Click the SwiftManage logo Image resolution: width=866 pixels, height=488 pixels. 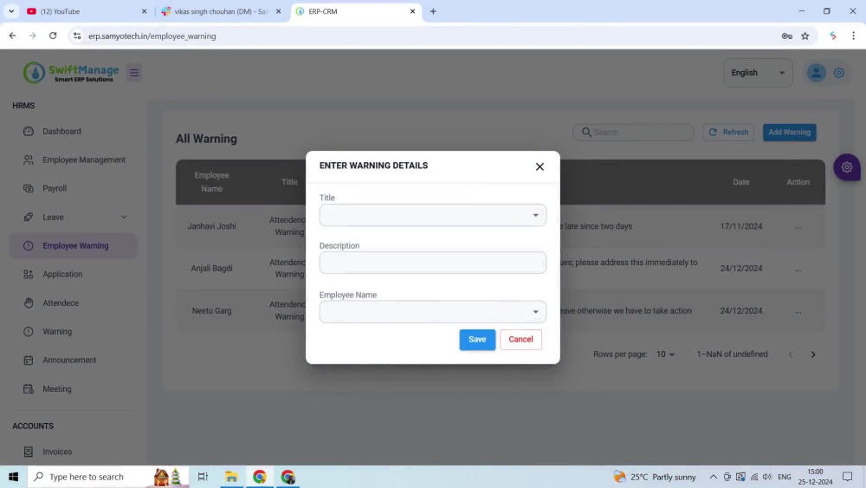coord(71,73)
